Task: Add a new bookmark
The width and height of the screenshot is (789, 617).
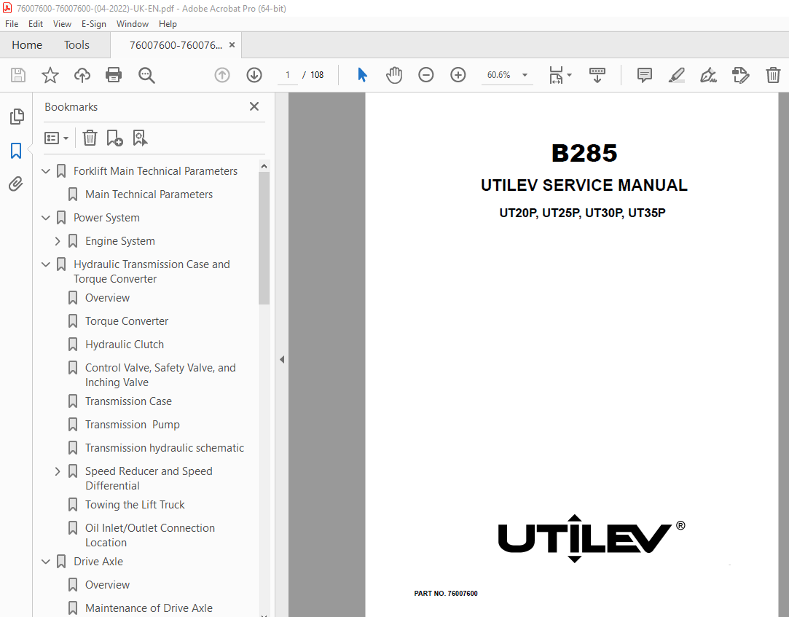Action: [x=114, y=138]
